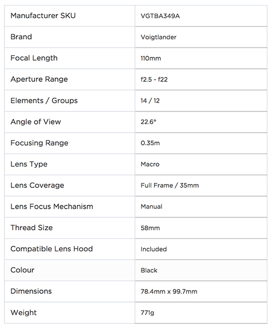Select the 0.35m focusing range value
The image size is (273, 331).
point(150,143)
